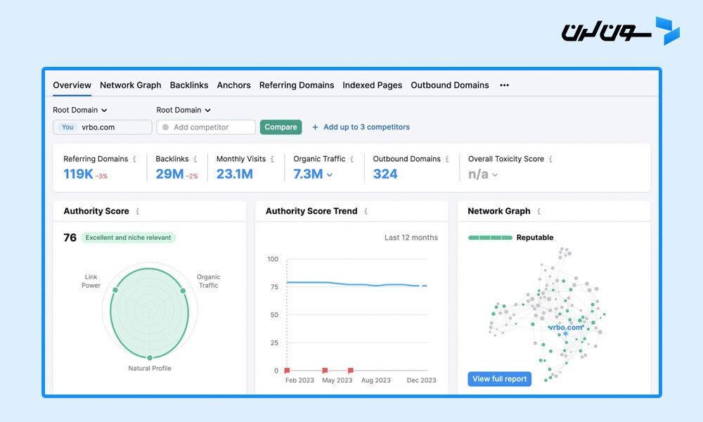Image resolution: width=703 pixels, height=422 pixels.
Task: Open the Outbound Domains tab
Action: [450, 85]
